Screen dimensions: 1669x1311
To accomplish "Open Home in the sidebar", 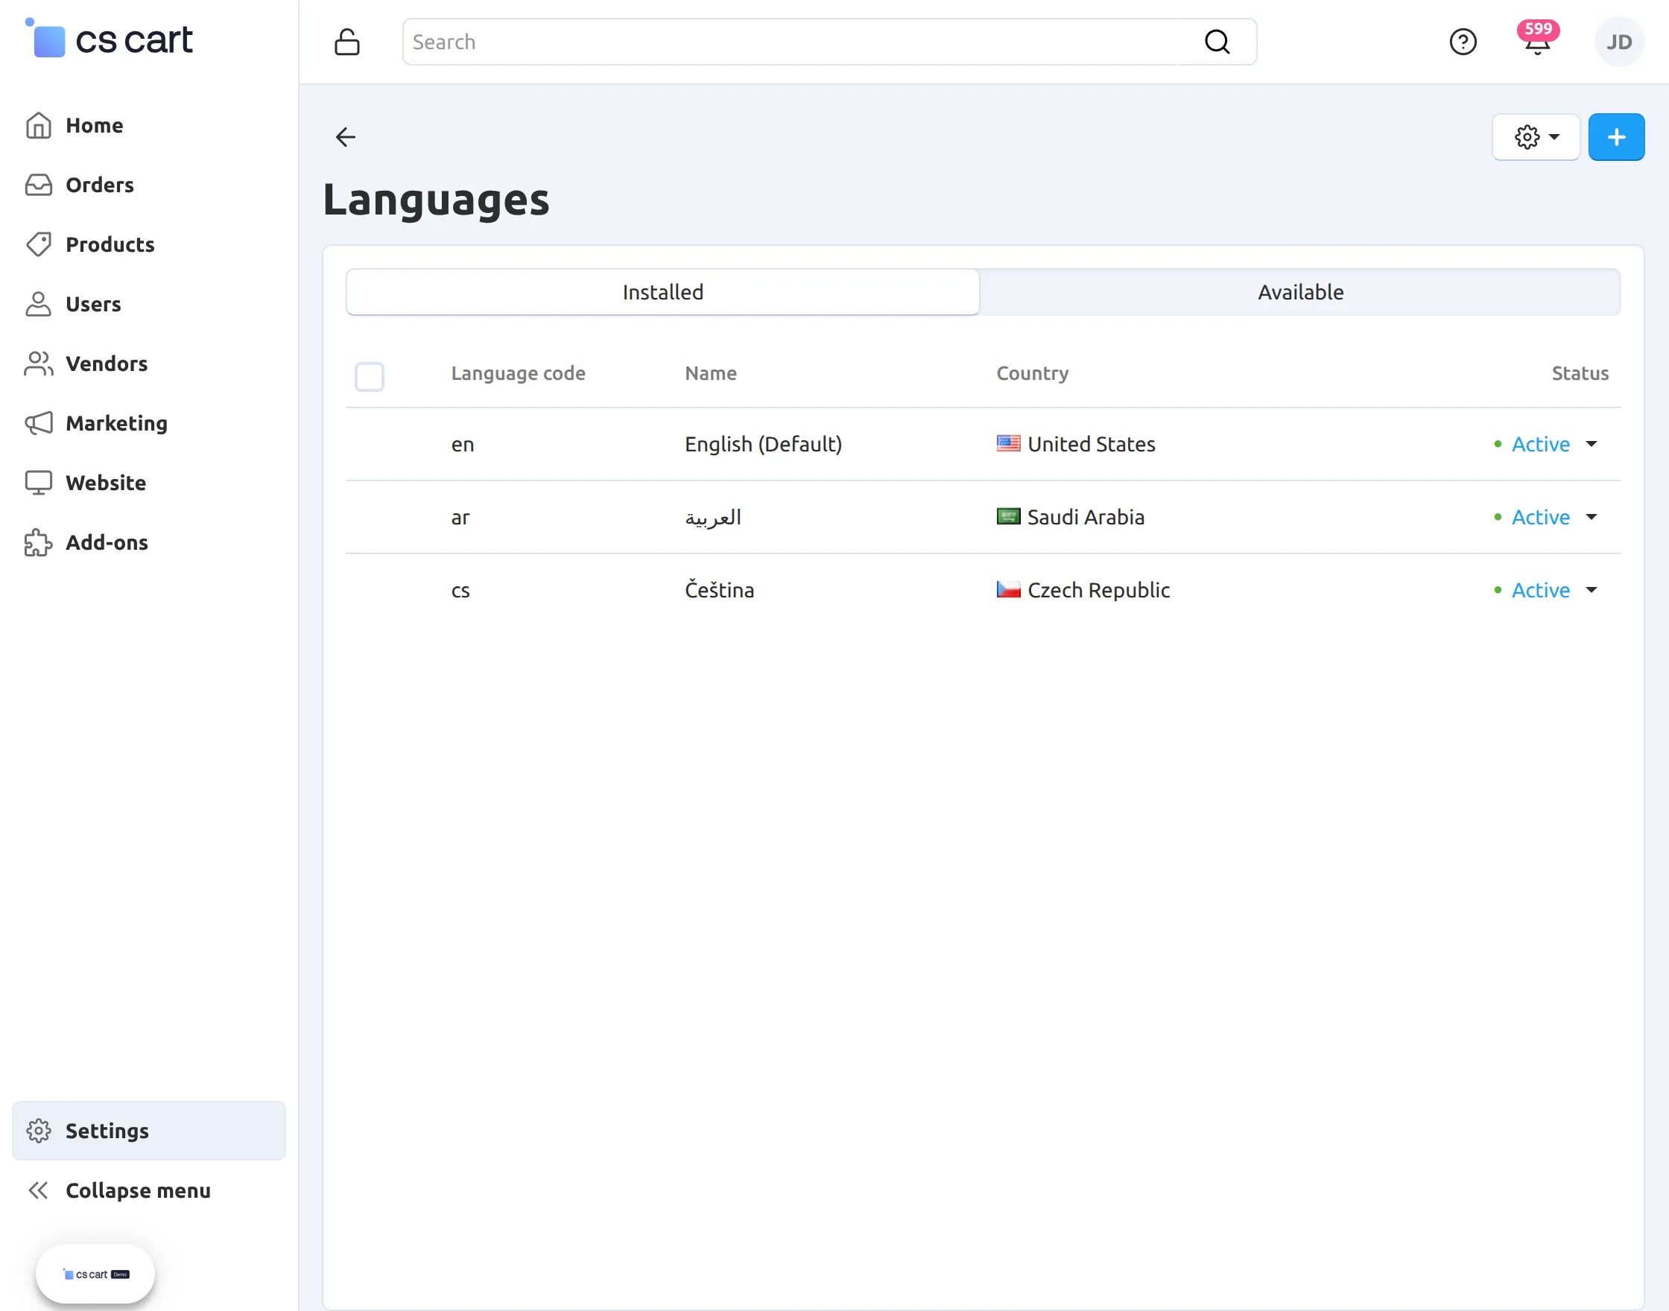I will [149, 125].
